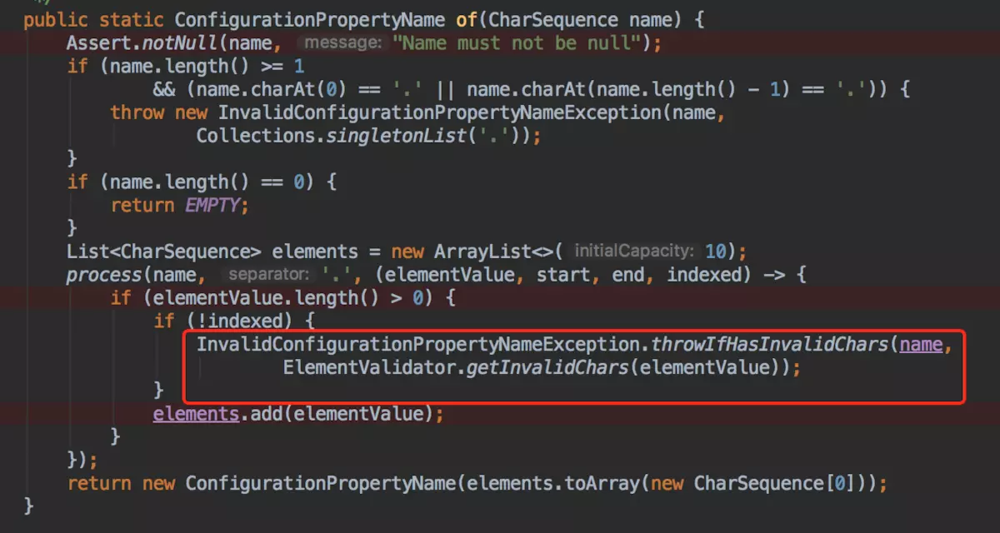The width and height of the screenshot is (1000, 533).
Task: Click 'ElementValidator.getInvalidChars' call
Action: click(x=455, y=367)
